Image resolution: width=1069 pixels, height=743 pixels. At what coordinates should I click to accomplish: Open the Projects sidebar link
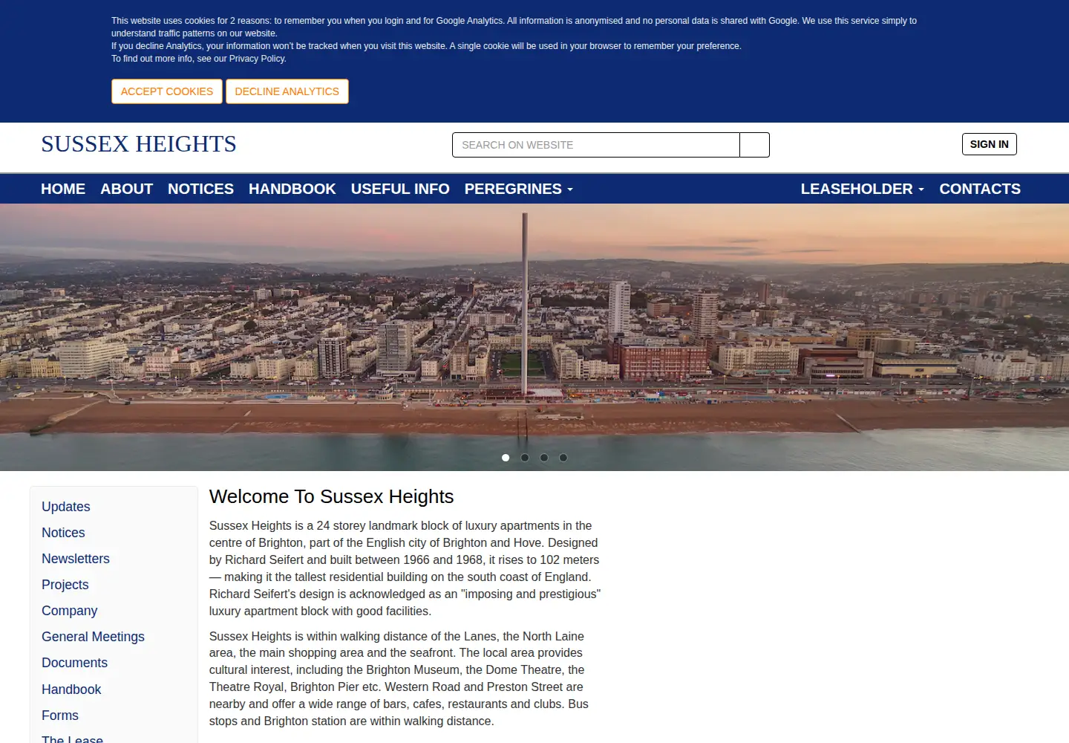coord(65,585)
